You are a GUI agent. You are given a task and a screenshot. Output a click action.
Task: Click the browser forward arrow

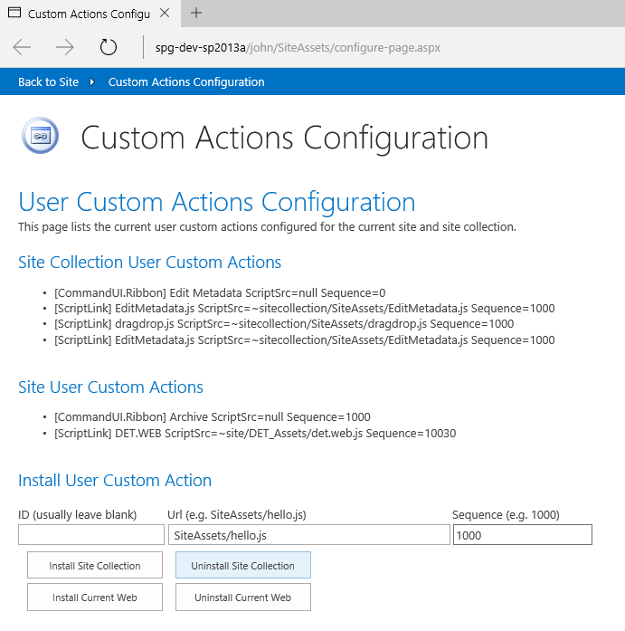tap(65, 47)
